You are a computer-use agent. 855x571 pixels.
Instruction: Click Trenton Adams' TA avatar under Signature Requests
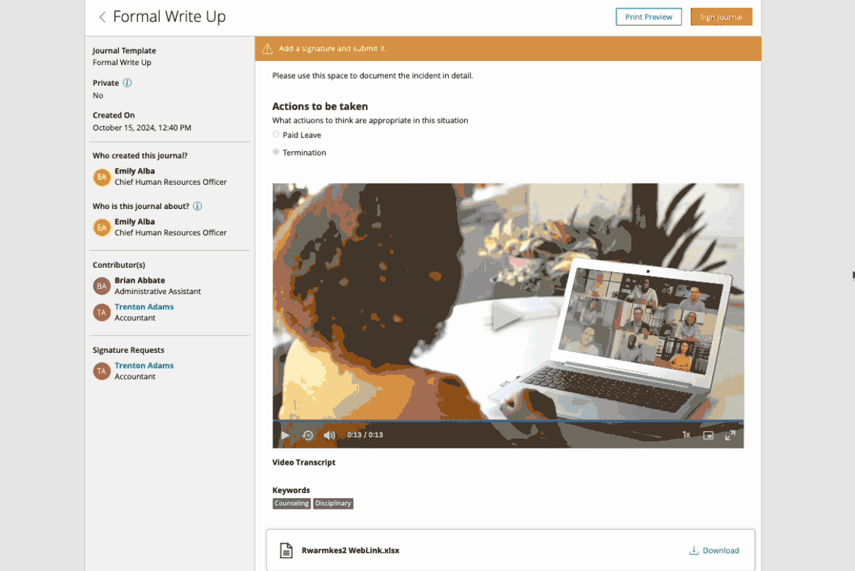(x=102, y=371)
